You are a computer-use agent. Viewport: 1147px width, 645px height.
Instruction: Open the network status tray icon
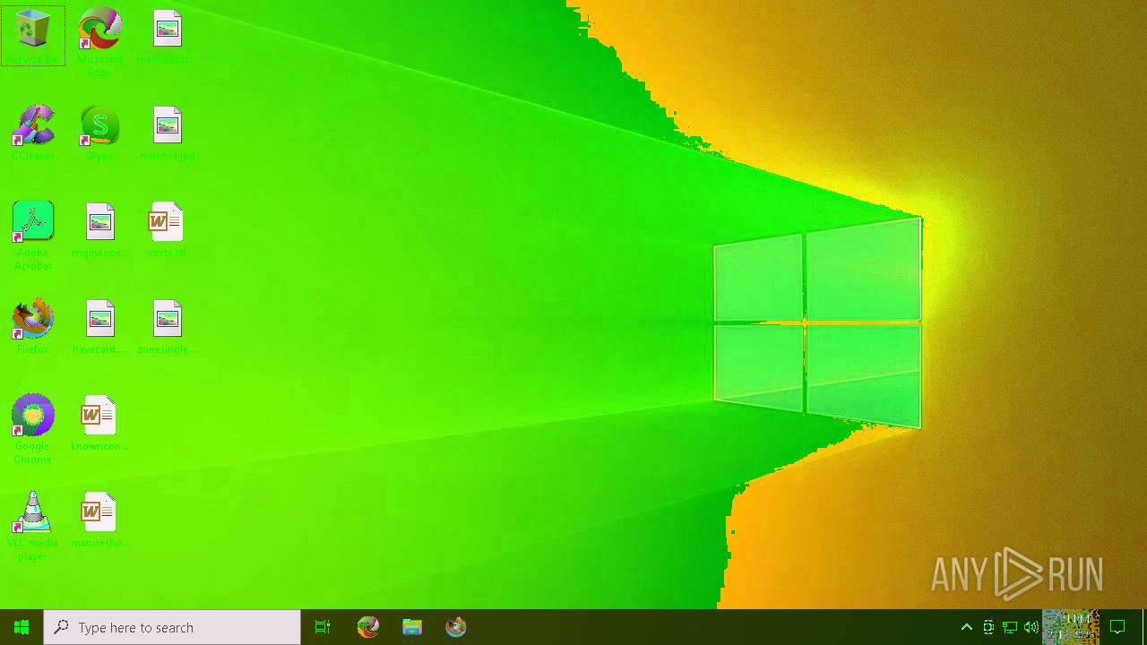[1010, 627]
